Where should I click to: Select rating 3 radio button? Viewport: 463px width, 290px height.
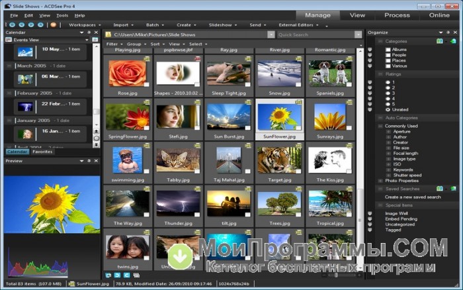pyautogui.click(x=388, y=93)
